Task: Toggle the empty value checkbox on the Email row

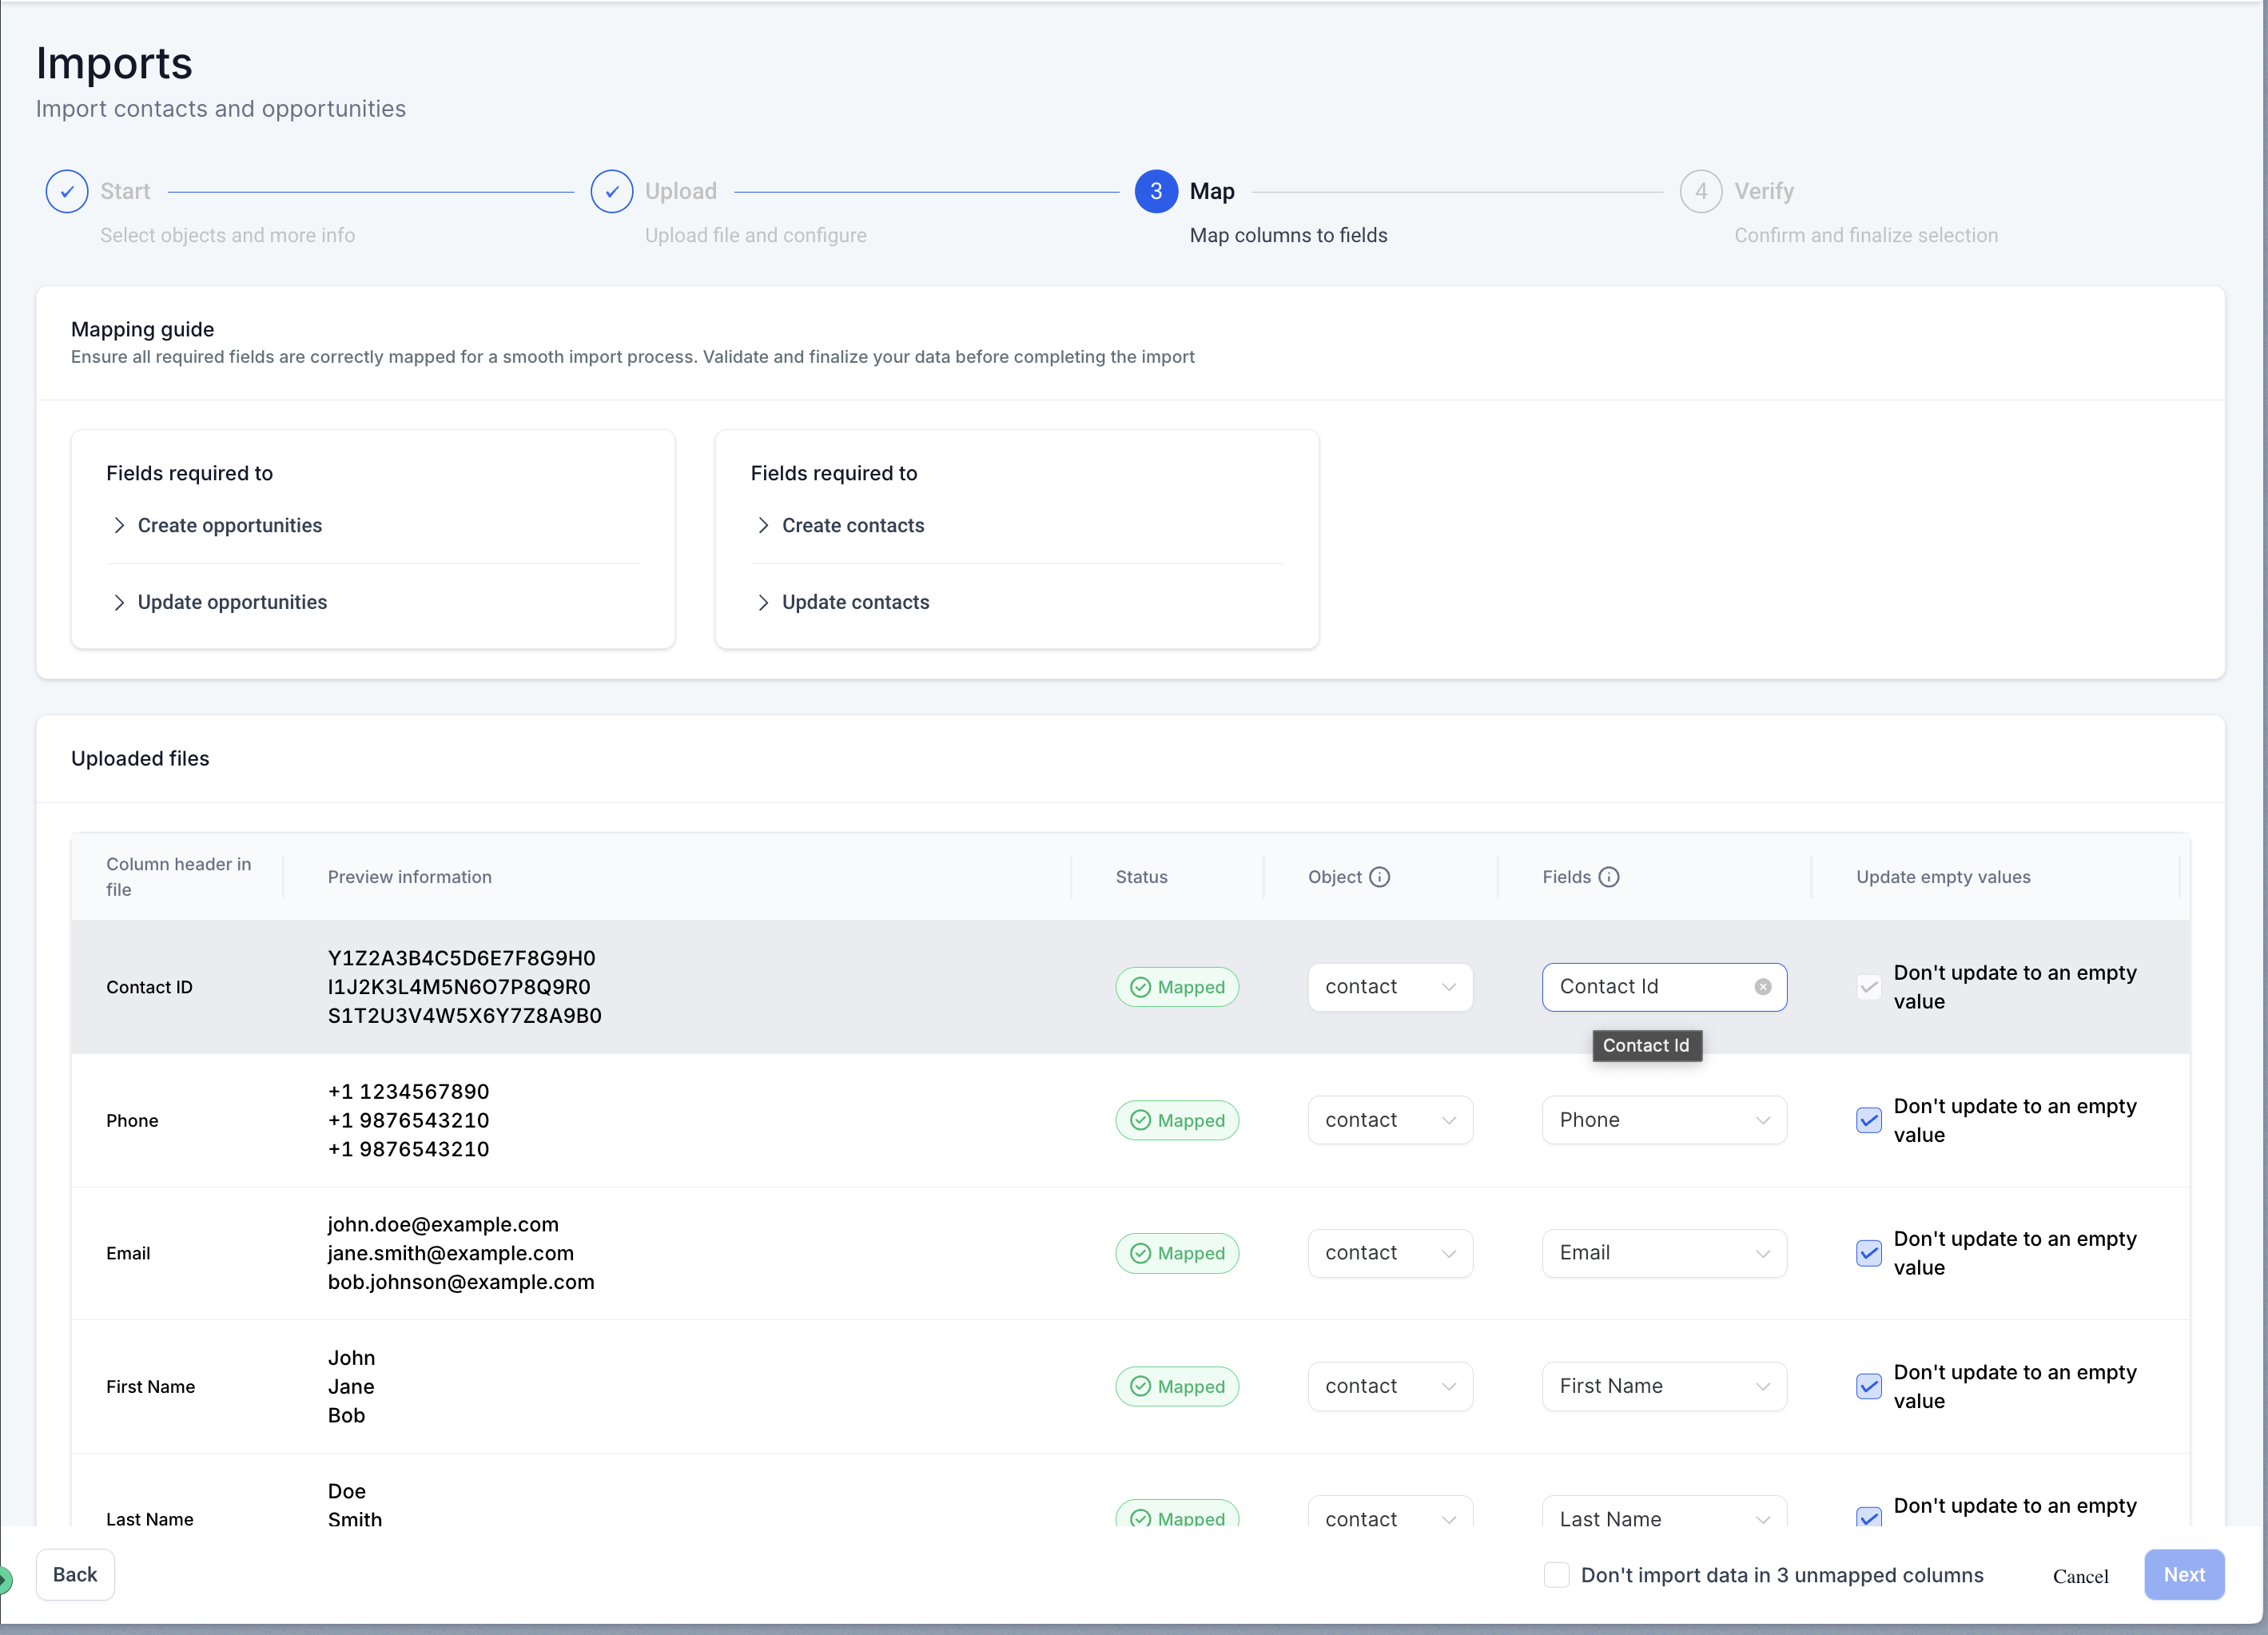Action: click(1868, 1252)
